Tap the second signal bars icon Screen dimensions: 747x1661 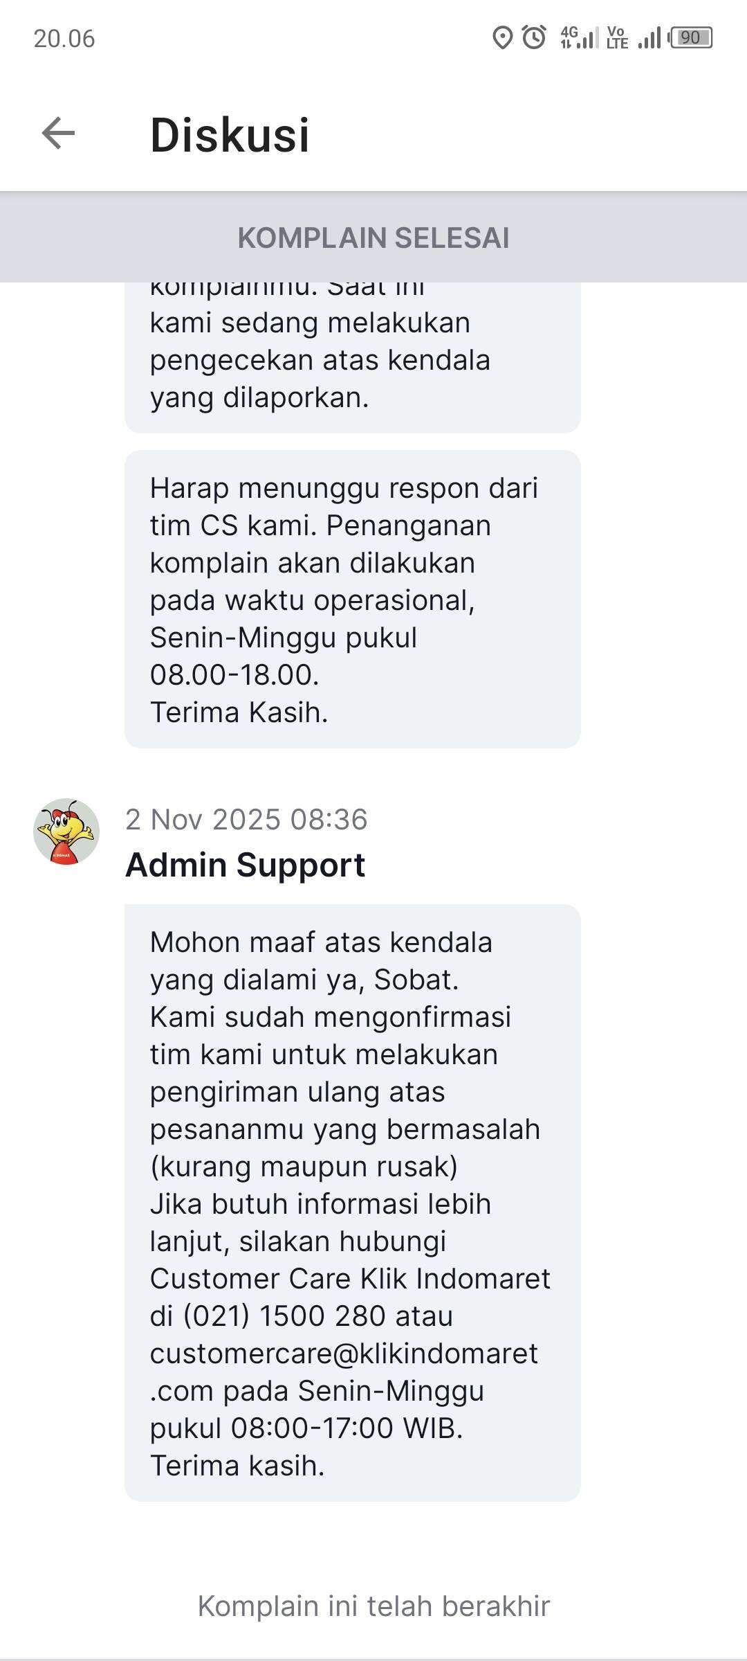click(649, 37)
